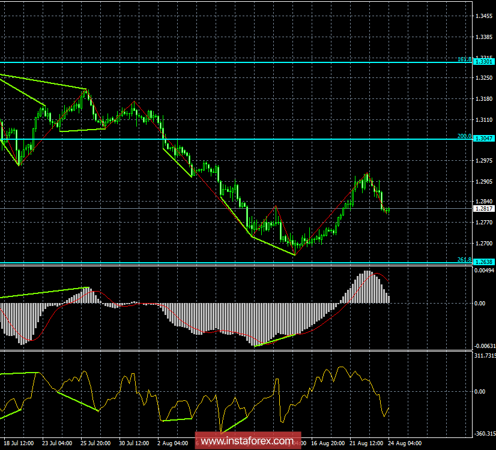Click the 1.3301 price label on axis
Image resolution: width=496 pixels, height=450 pixels.
coord(482,61)
